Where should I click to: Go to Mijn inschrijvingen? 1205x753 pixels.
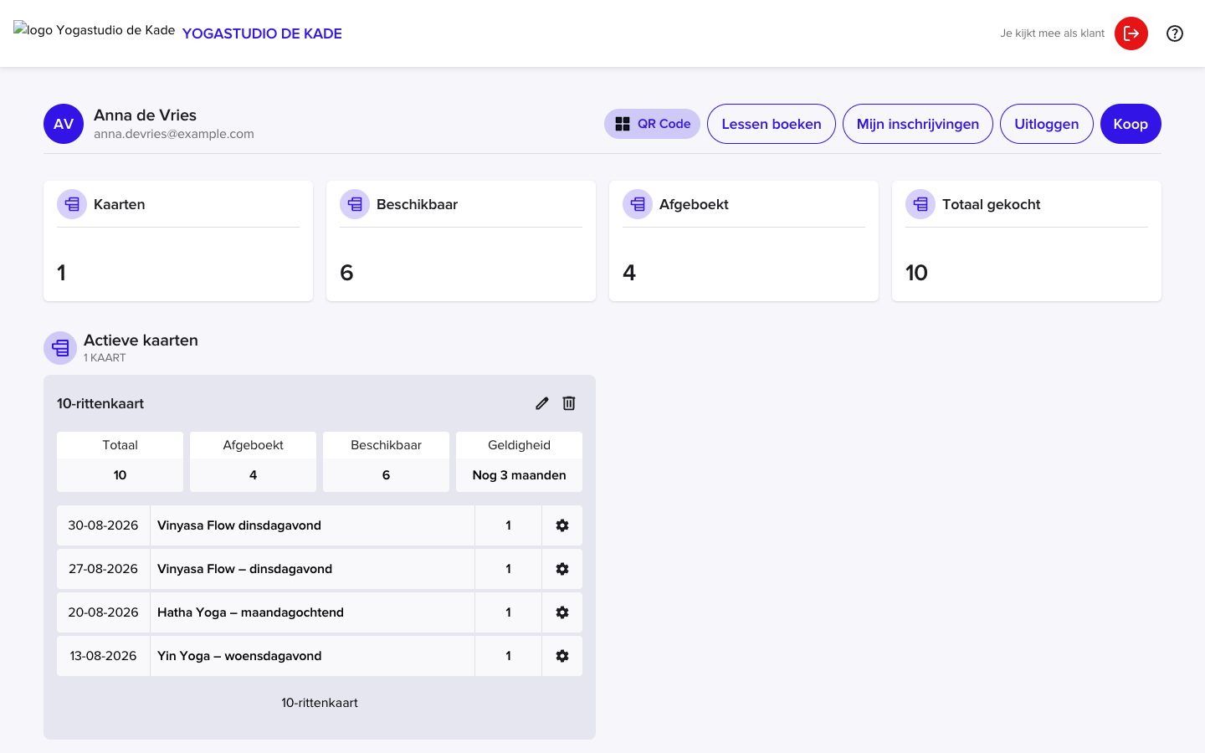(918, 124)
